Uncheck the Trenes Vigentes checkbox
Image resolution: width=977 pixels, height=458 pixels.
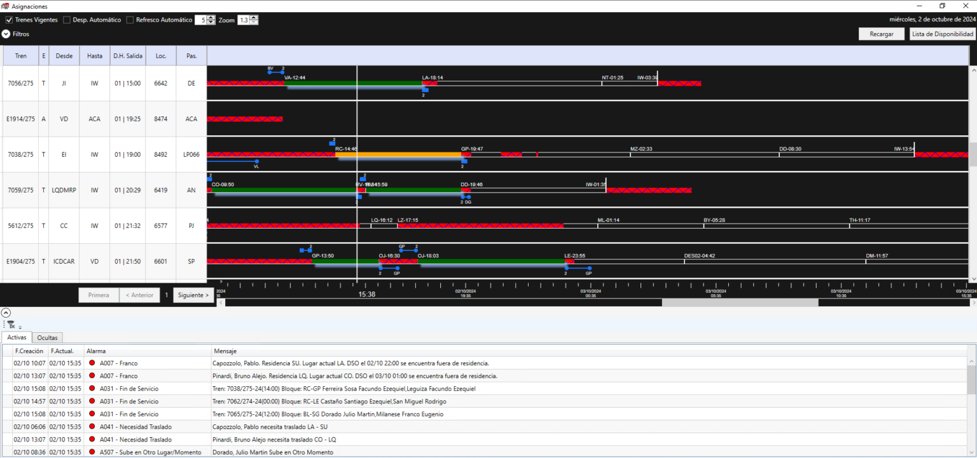[x=9, y=20]
